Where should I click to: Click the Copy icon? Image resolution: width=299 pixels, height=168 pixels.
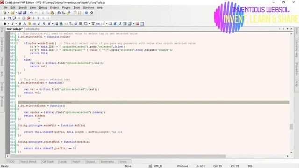pyautogui.click(x=48, y=13)
